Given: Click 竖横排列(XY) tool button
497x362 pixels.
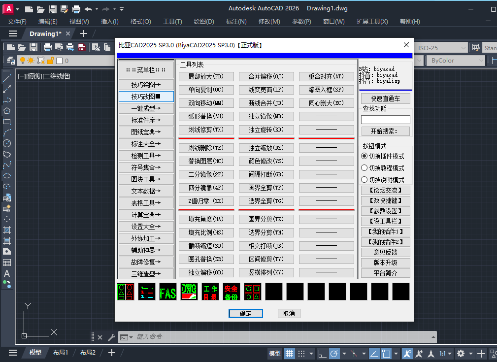Looking at the screenshot, I should click(x=266, y=272).
